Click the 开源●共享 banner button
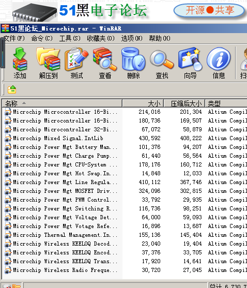Image resolution: width=247 pixels, height=288 pixels. tap(209, 10)
